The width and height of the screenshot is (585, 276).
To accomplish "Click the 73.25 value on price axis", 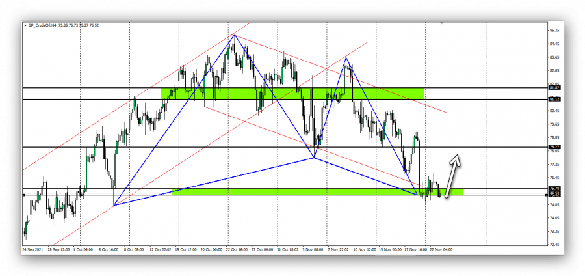I will pos(554,232).
